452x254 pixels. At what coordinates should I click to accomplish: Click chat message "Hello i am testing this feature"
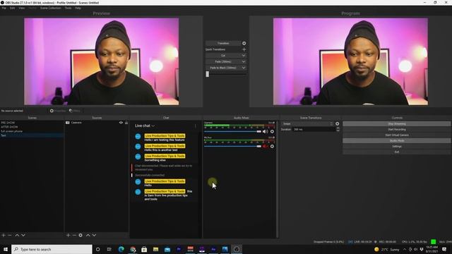[165, 140]
